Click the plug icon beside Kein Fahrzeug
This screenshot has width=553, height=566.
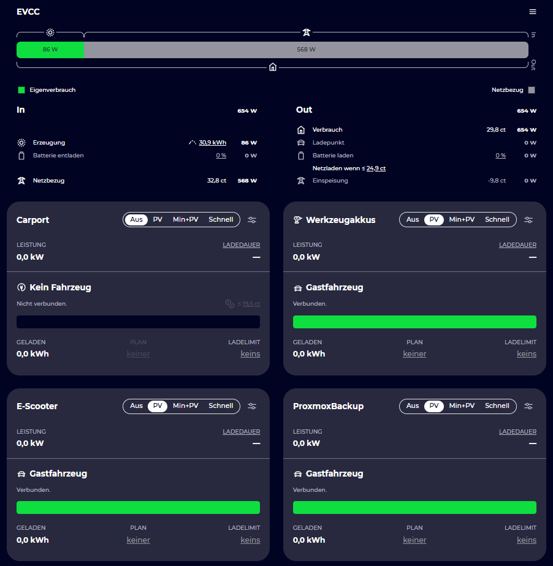pos(21,287)
